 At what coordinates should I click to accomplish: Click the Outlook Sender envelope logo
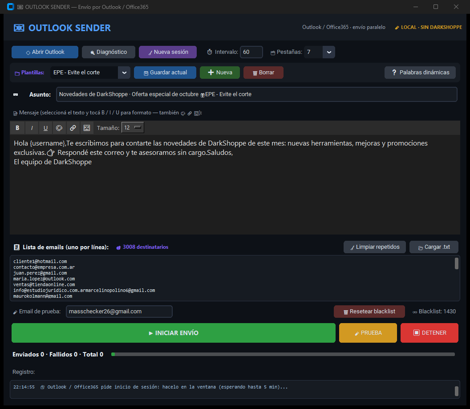[19, 28]
